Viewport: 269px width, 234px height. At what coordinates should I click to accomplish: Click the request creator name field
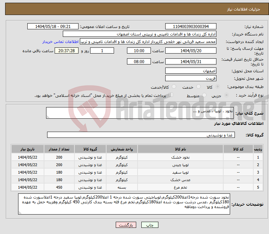pos(148,42)
